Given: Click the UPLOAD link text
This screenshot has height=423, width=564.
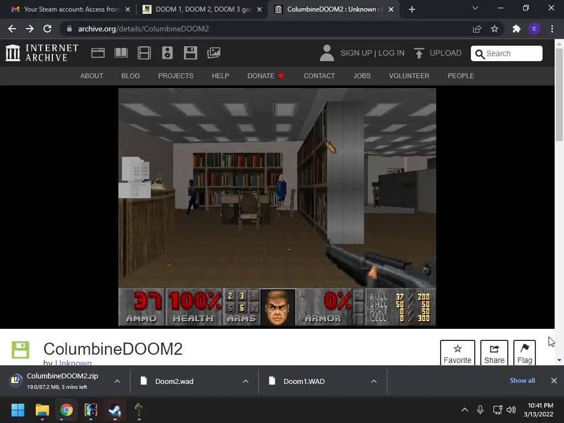Looking at the screenshot, I should coord(446,53).
